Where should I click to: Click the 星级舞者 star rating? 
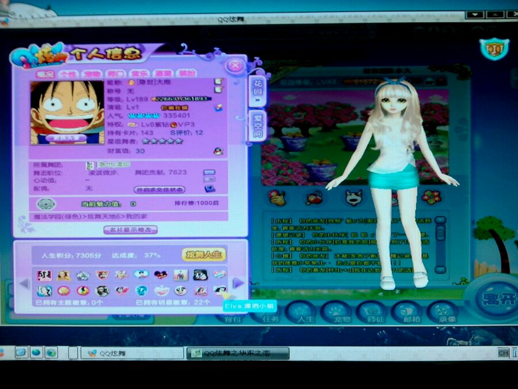[x=162, y=141]
